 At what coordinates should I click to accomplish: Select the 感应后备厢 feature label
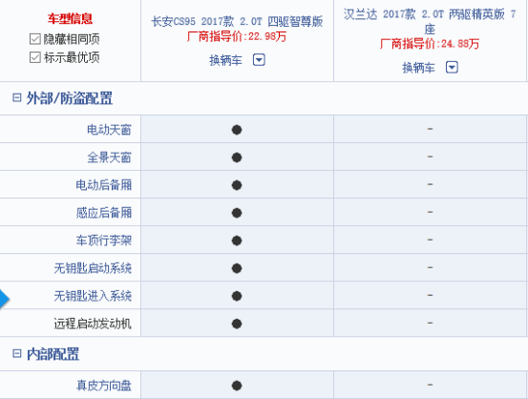tap(104, 213)
